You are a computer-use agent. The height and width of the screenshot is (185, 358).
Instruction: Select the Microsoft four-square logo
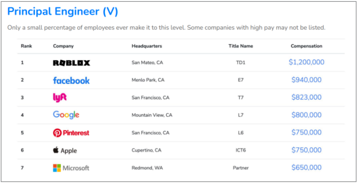click(x=57, y=168)
